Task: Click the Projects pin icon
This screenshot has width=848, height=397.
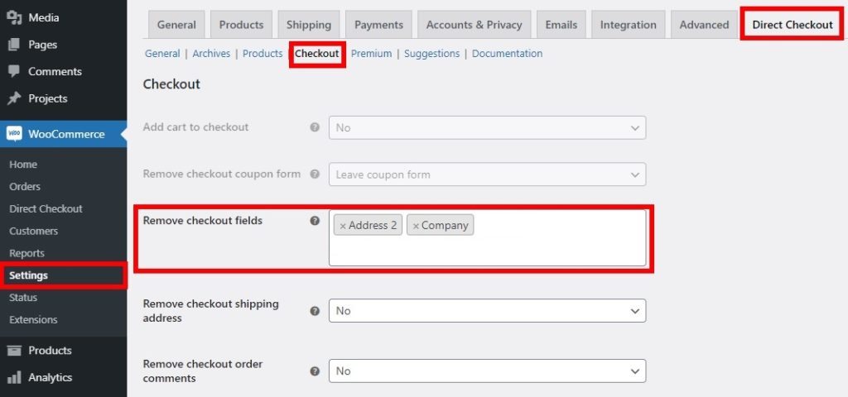Action: click(x=14, y=98)
